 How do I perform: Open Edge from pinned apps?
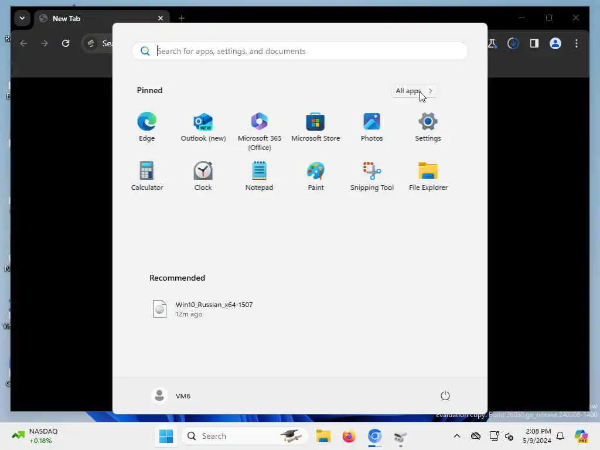click(x=146, y=127)
